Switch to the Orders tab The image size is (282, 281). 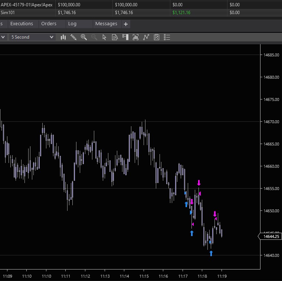(49, 24)
